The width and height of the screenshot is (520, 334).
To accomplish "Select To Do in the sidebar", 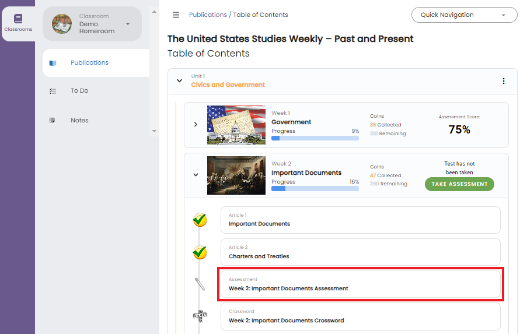I will (x=79, y=91).
